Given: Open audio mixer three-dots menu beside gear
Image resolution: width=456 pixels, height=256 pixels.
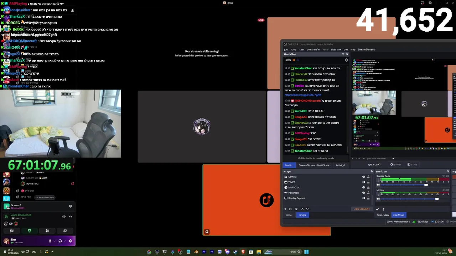Looking at the screenshot, I should pos(383,209).
